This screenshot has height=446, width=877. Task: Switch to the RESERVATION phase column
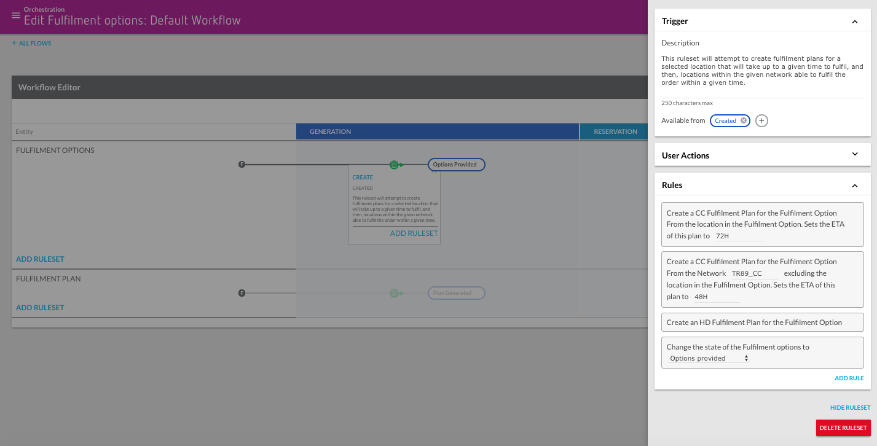[x=615, y=131]
